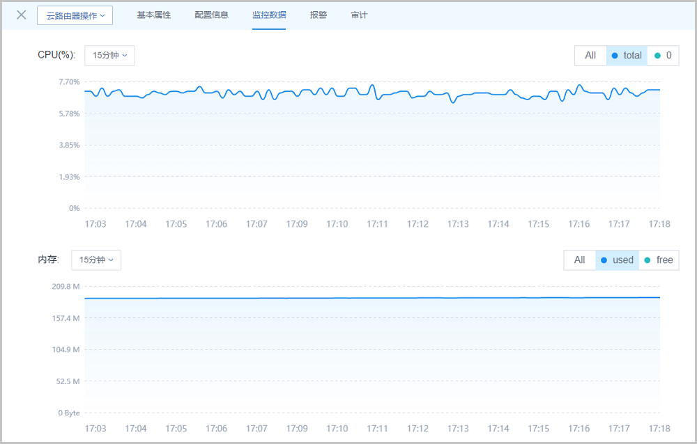Switch to the 配置信息 tab

pyautogui.click(x=211, y=15)
